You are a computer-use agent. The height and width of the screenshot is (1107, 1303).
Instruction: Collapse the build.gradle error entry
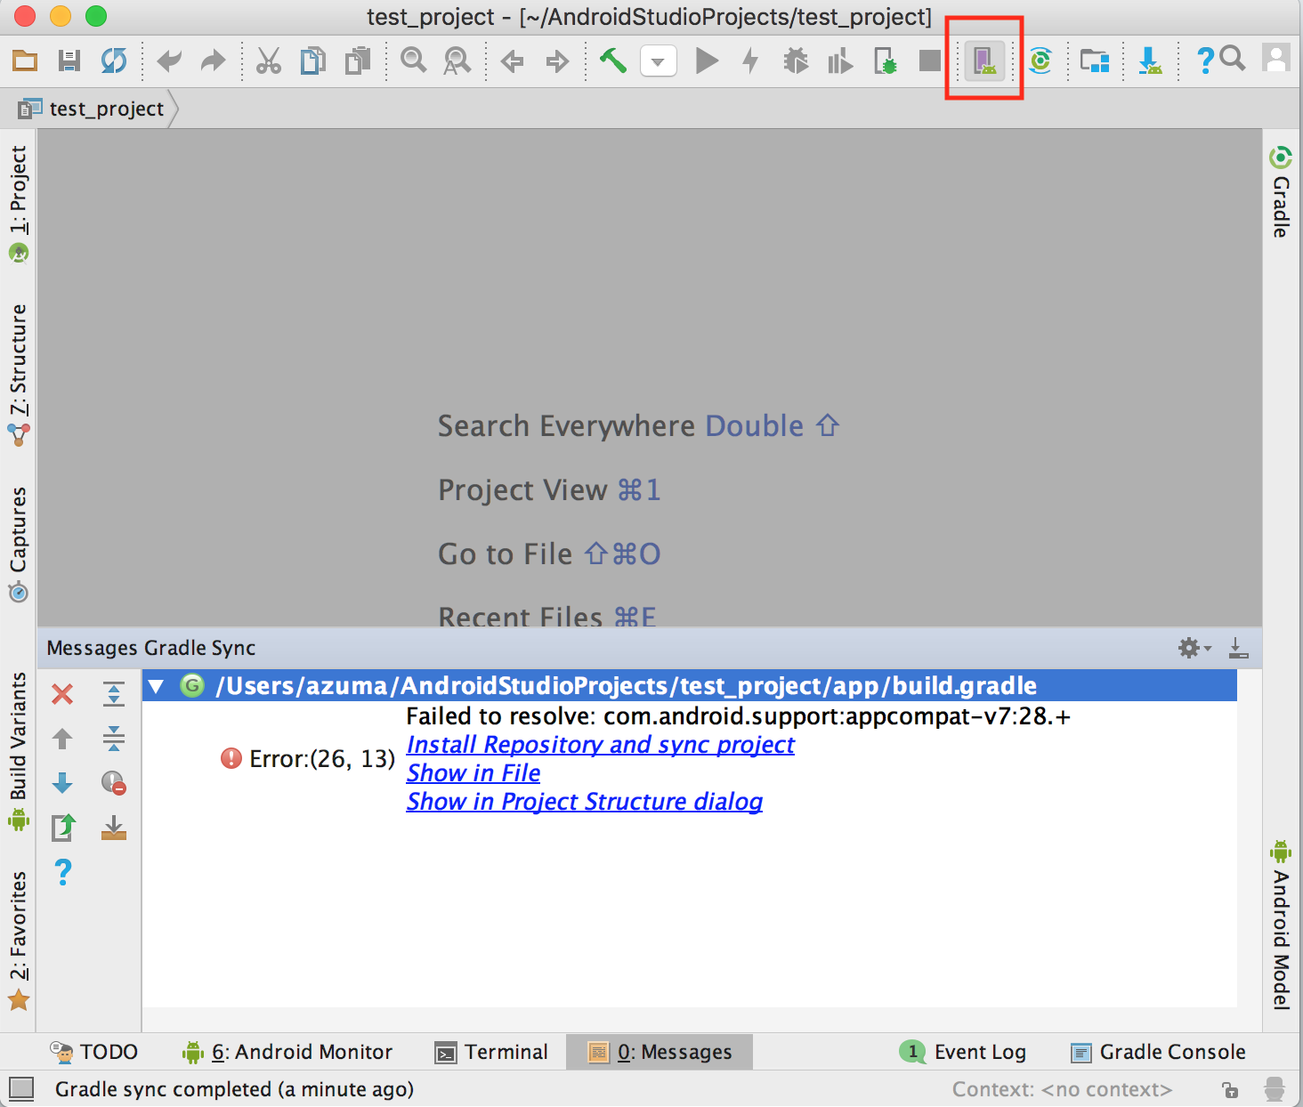point(157,685)
